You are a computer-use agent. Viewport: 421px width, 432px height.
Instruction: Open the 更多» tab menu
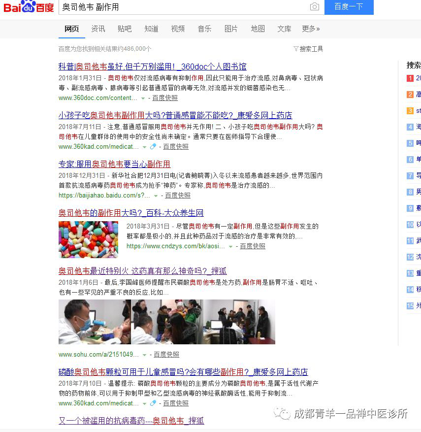click(x=311, y=29)
